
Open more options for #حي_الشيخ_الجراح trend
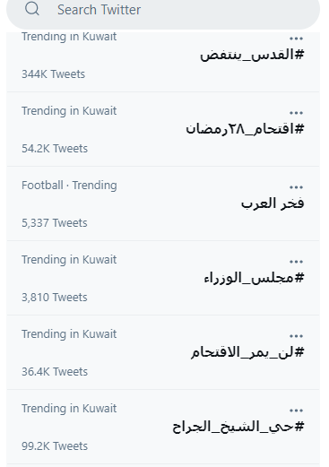(296, 411)
